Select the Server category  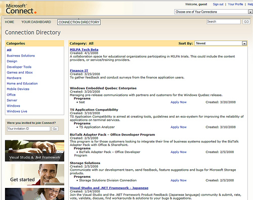pos(12,100)
